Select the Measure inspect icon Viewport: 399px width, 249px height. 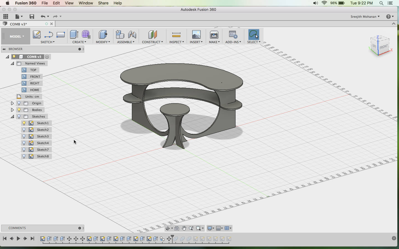point(176,35)
